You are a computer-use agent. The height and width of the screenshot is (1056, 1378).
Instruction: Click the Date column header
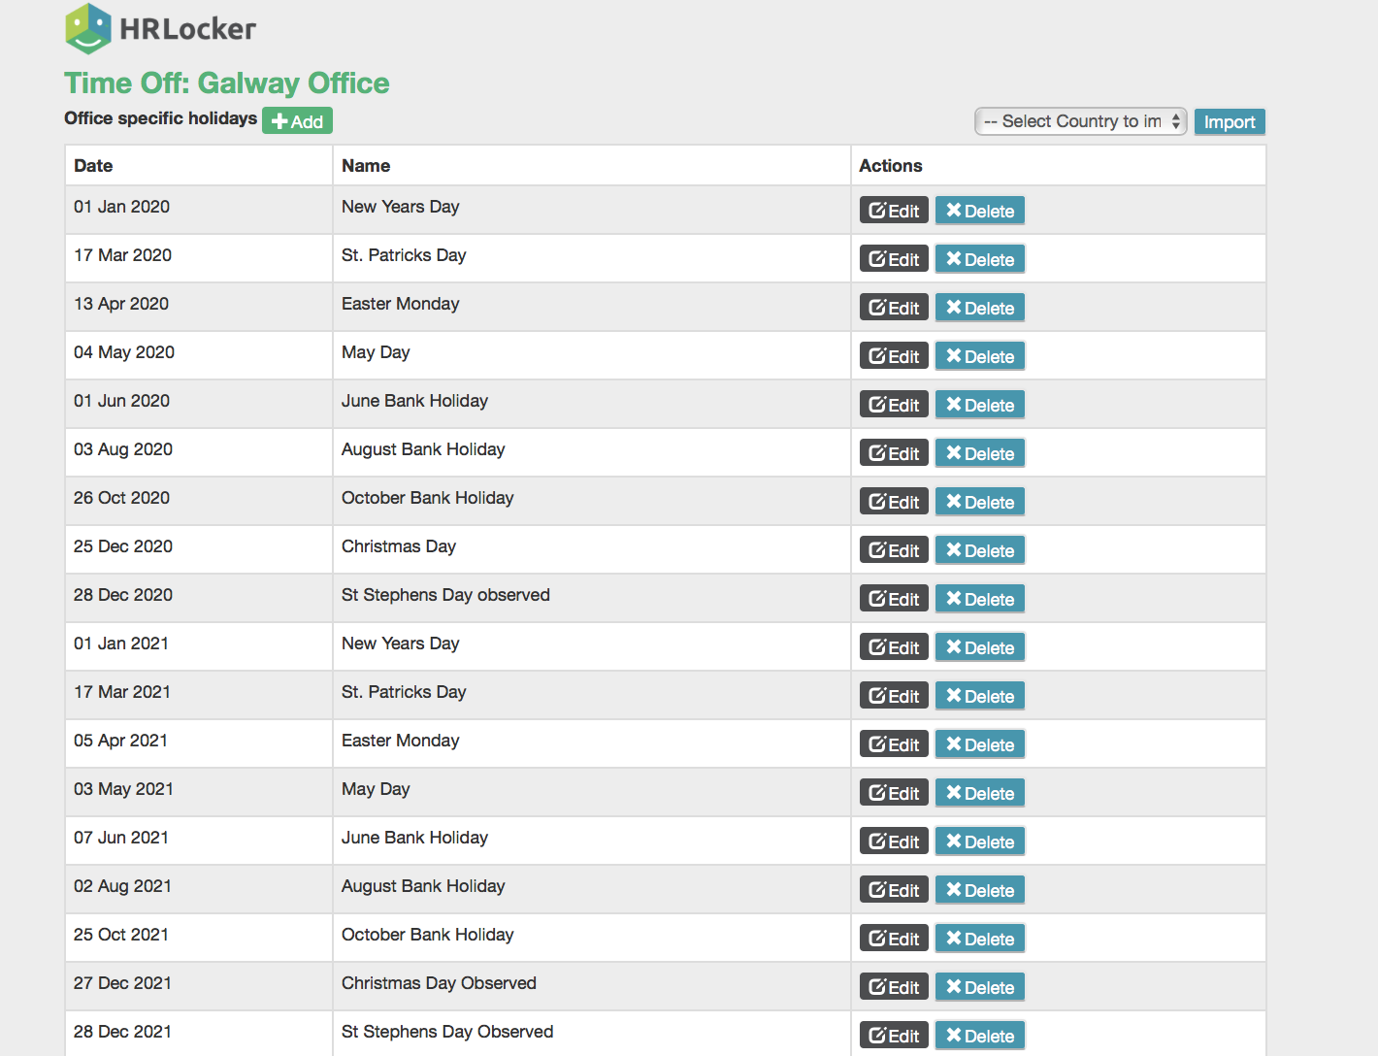coord(93,166)
